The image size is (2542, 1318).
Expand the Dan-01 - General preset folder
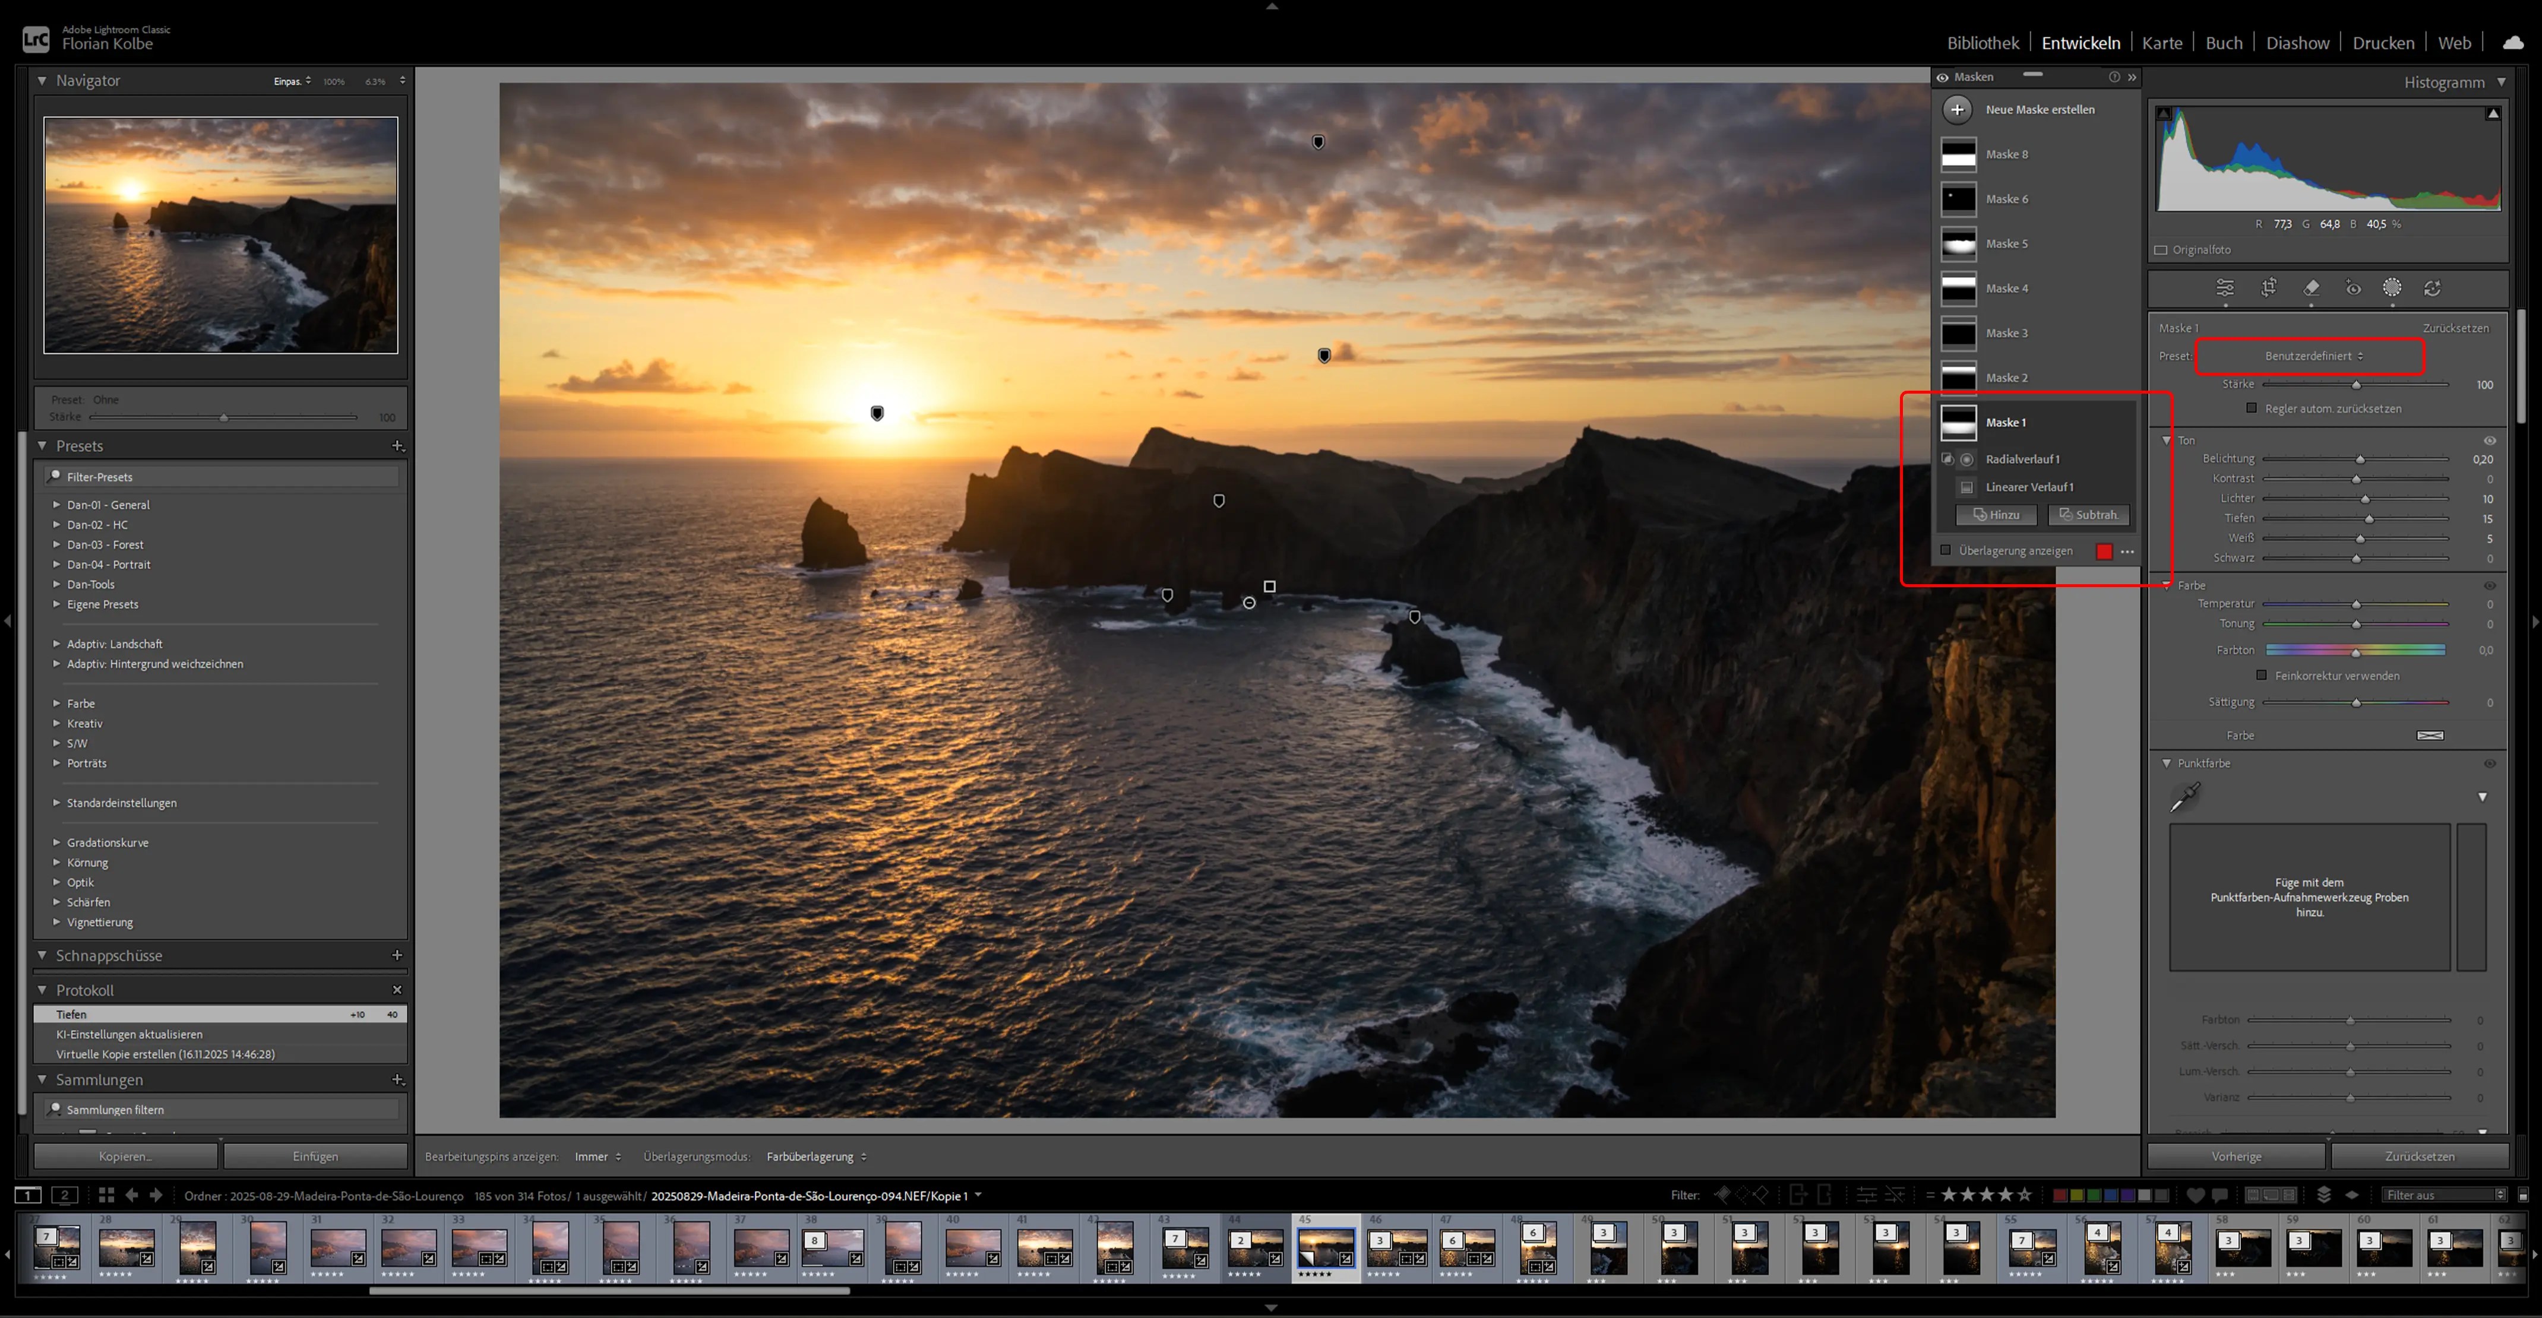(x=56, y=505)
